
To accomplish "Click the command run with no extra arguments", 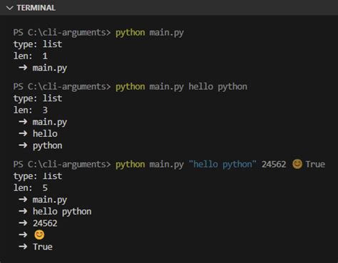I will (x=150, y=33).
